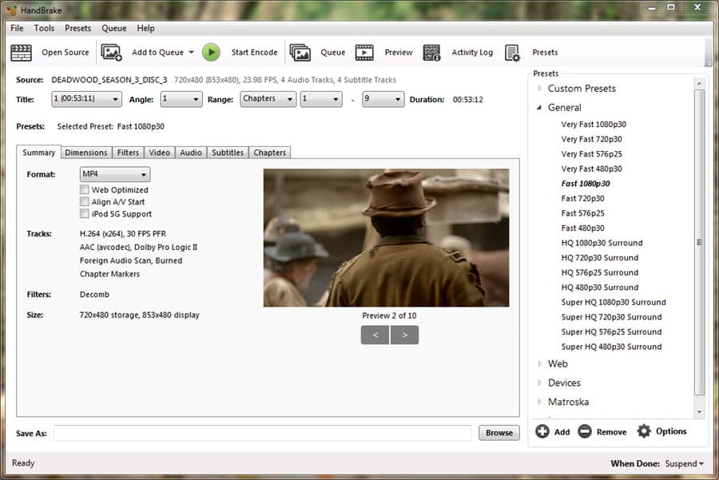
Task: Click the gear icon beside Options
Action: click(x=644, y=431)
